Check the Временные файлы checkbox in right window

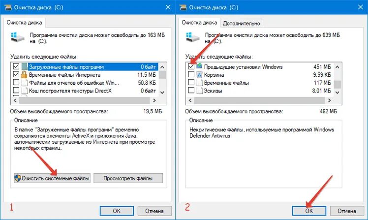191,82
